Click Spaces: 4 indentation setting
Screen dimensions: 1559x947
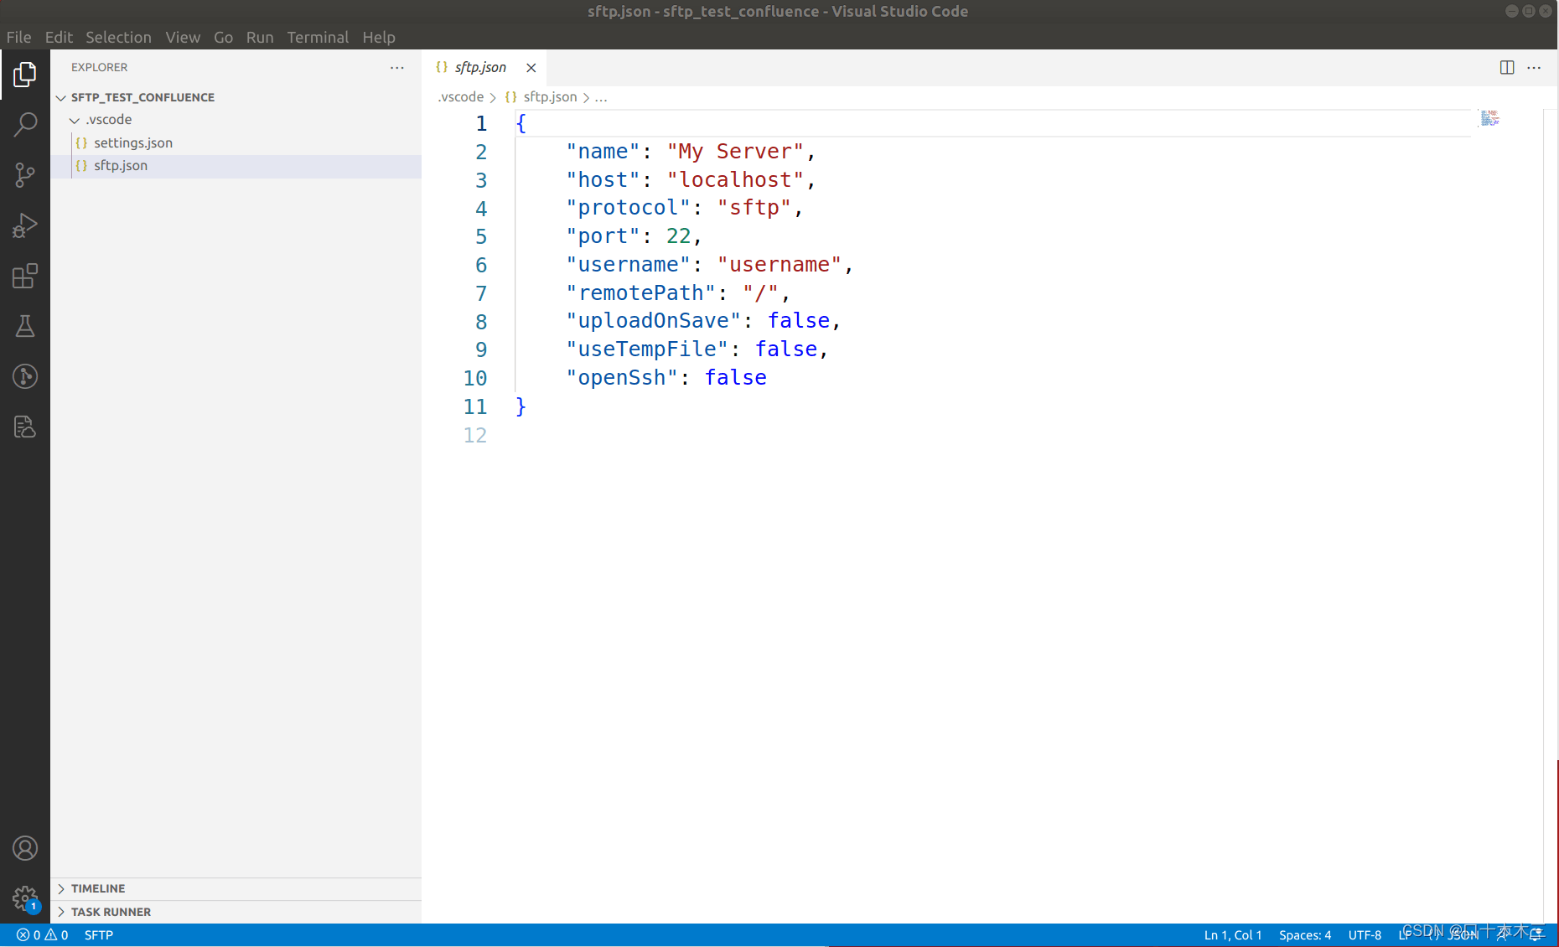tap(1305, 935)
